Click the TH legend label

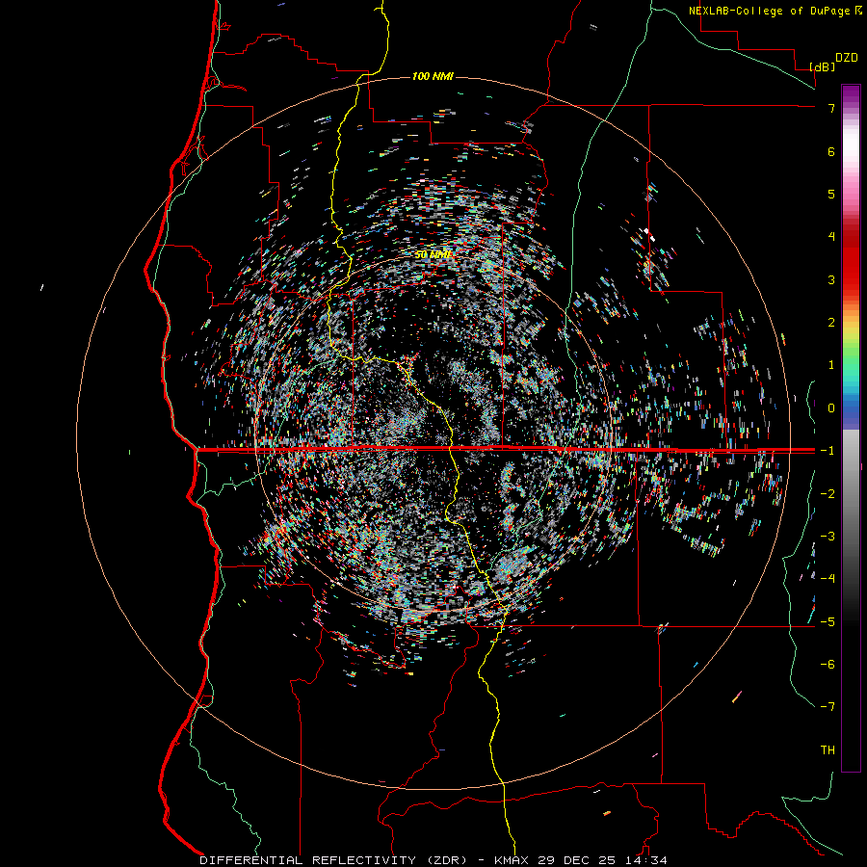click(828, 750)
